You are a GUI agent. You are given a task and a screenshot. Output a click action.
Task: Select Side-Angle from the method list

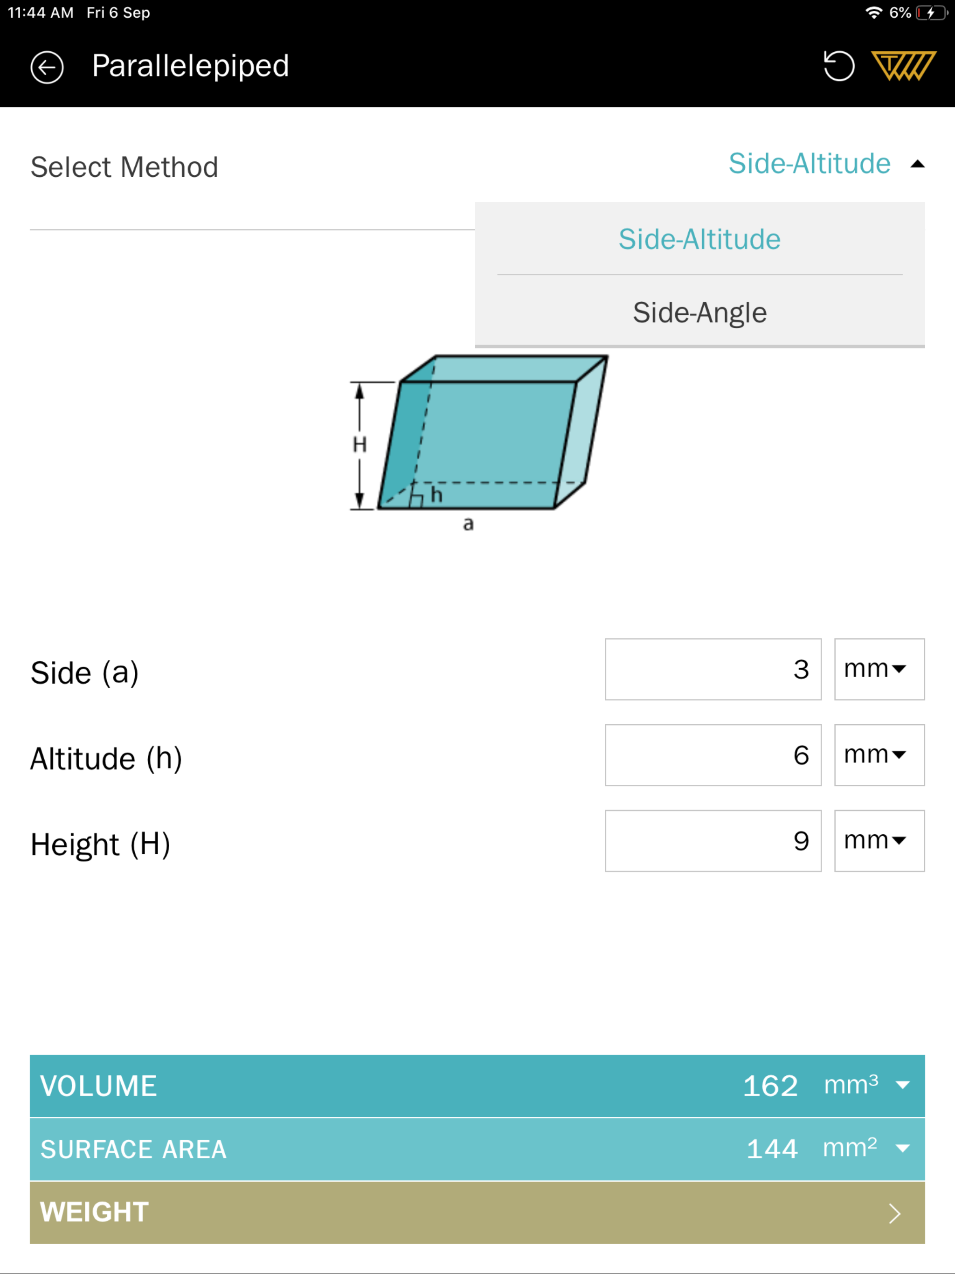(699, 312)
